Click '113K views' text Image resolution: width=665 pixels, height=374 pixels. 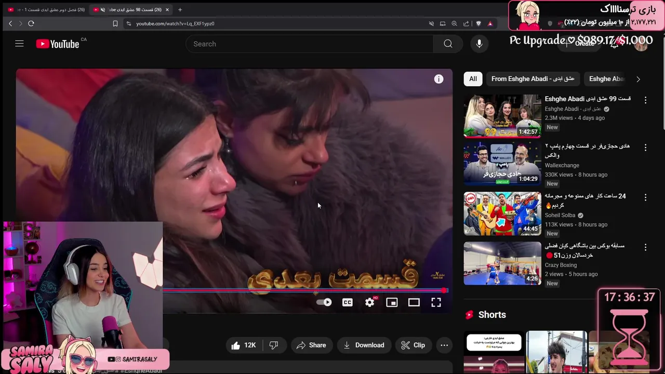tap(559, 224)
